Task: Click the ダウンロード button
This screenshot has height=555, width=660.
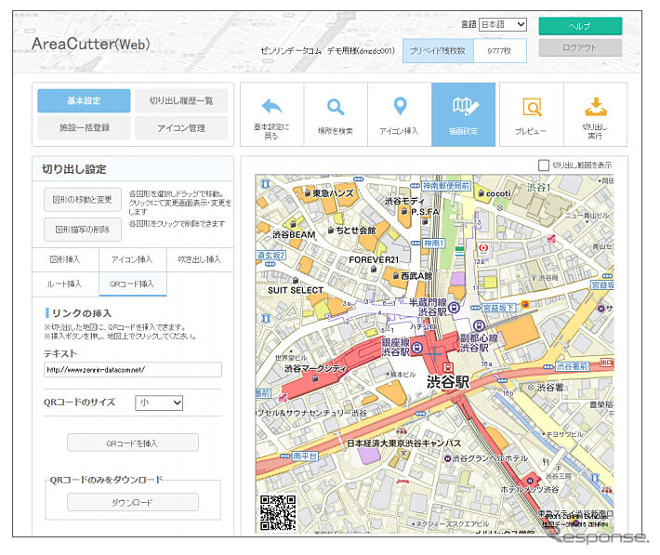Action: 133,502
